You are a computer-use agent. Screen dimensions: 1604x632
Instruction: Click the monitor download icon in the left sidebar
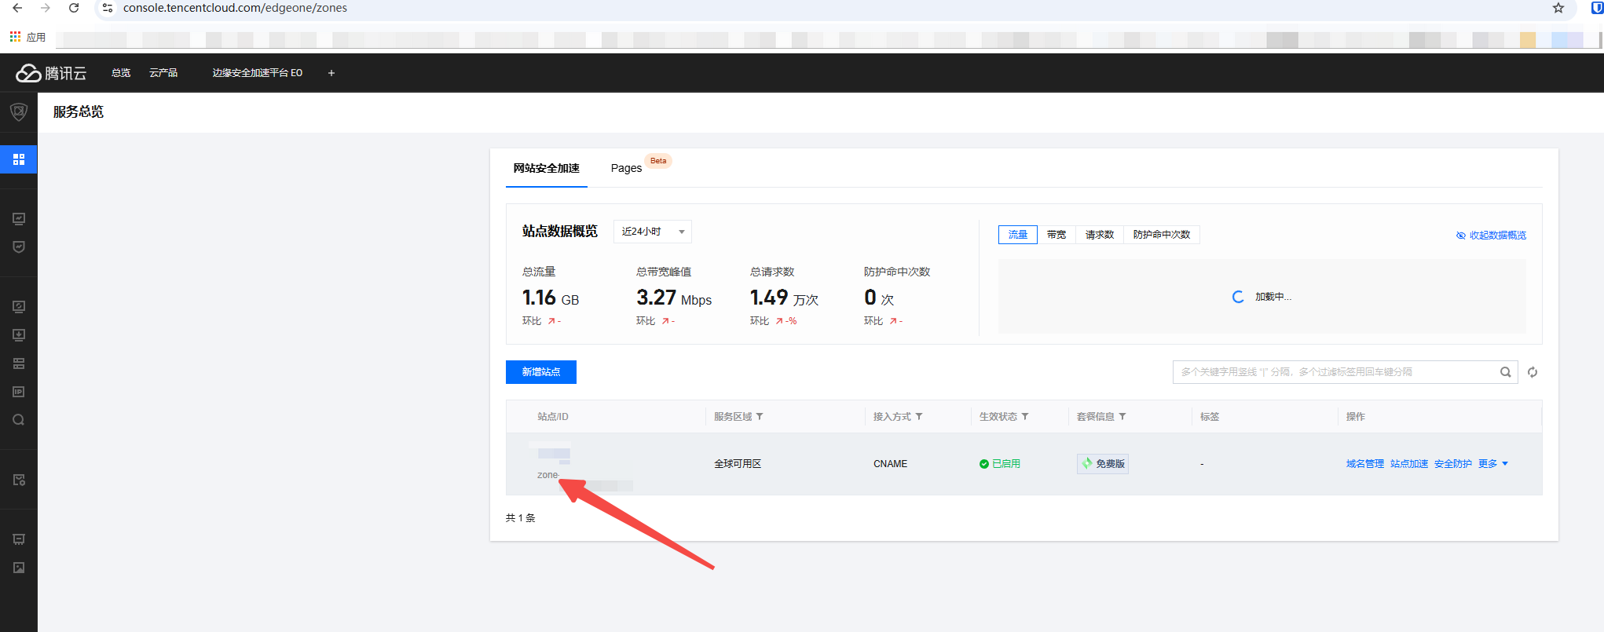point(19,335)
